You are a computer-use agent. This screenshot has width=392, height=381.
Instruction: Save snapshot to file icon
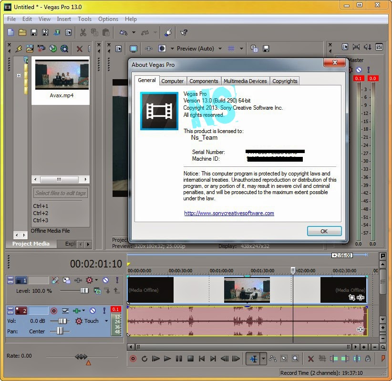point(266,49)
